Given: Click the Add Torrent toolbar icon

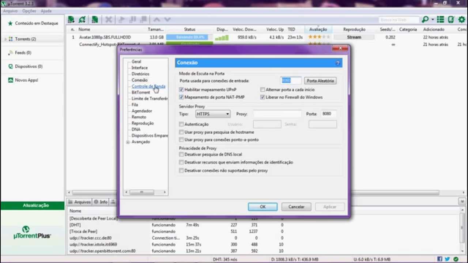Looking at the screenshot, I should click(71, 20).
